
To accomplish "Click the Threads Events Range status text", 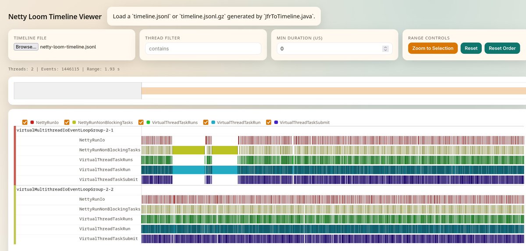I will 64,69.
